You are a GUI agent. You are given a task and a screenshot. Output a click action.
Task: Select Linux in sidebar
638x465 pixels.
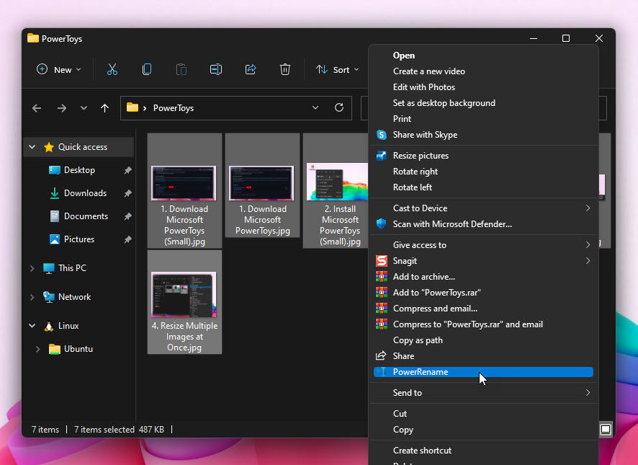[68, 326]
